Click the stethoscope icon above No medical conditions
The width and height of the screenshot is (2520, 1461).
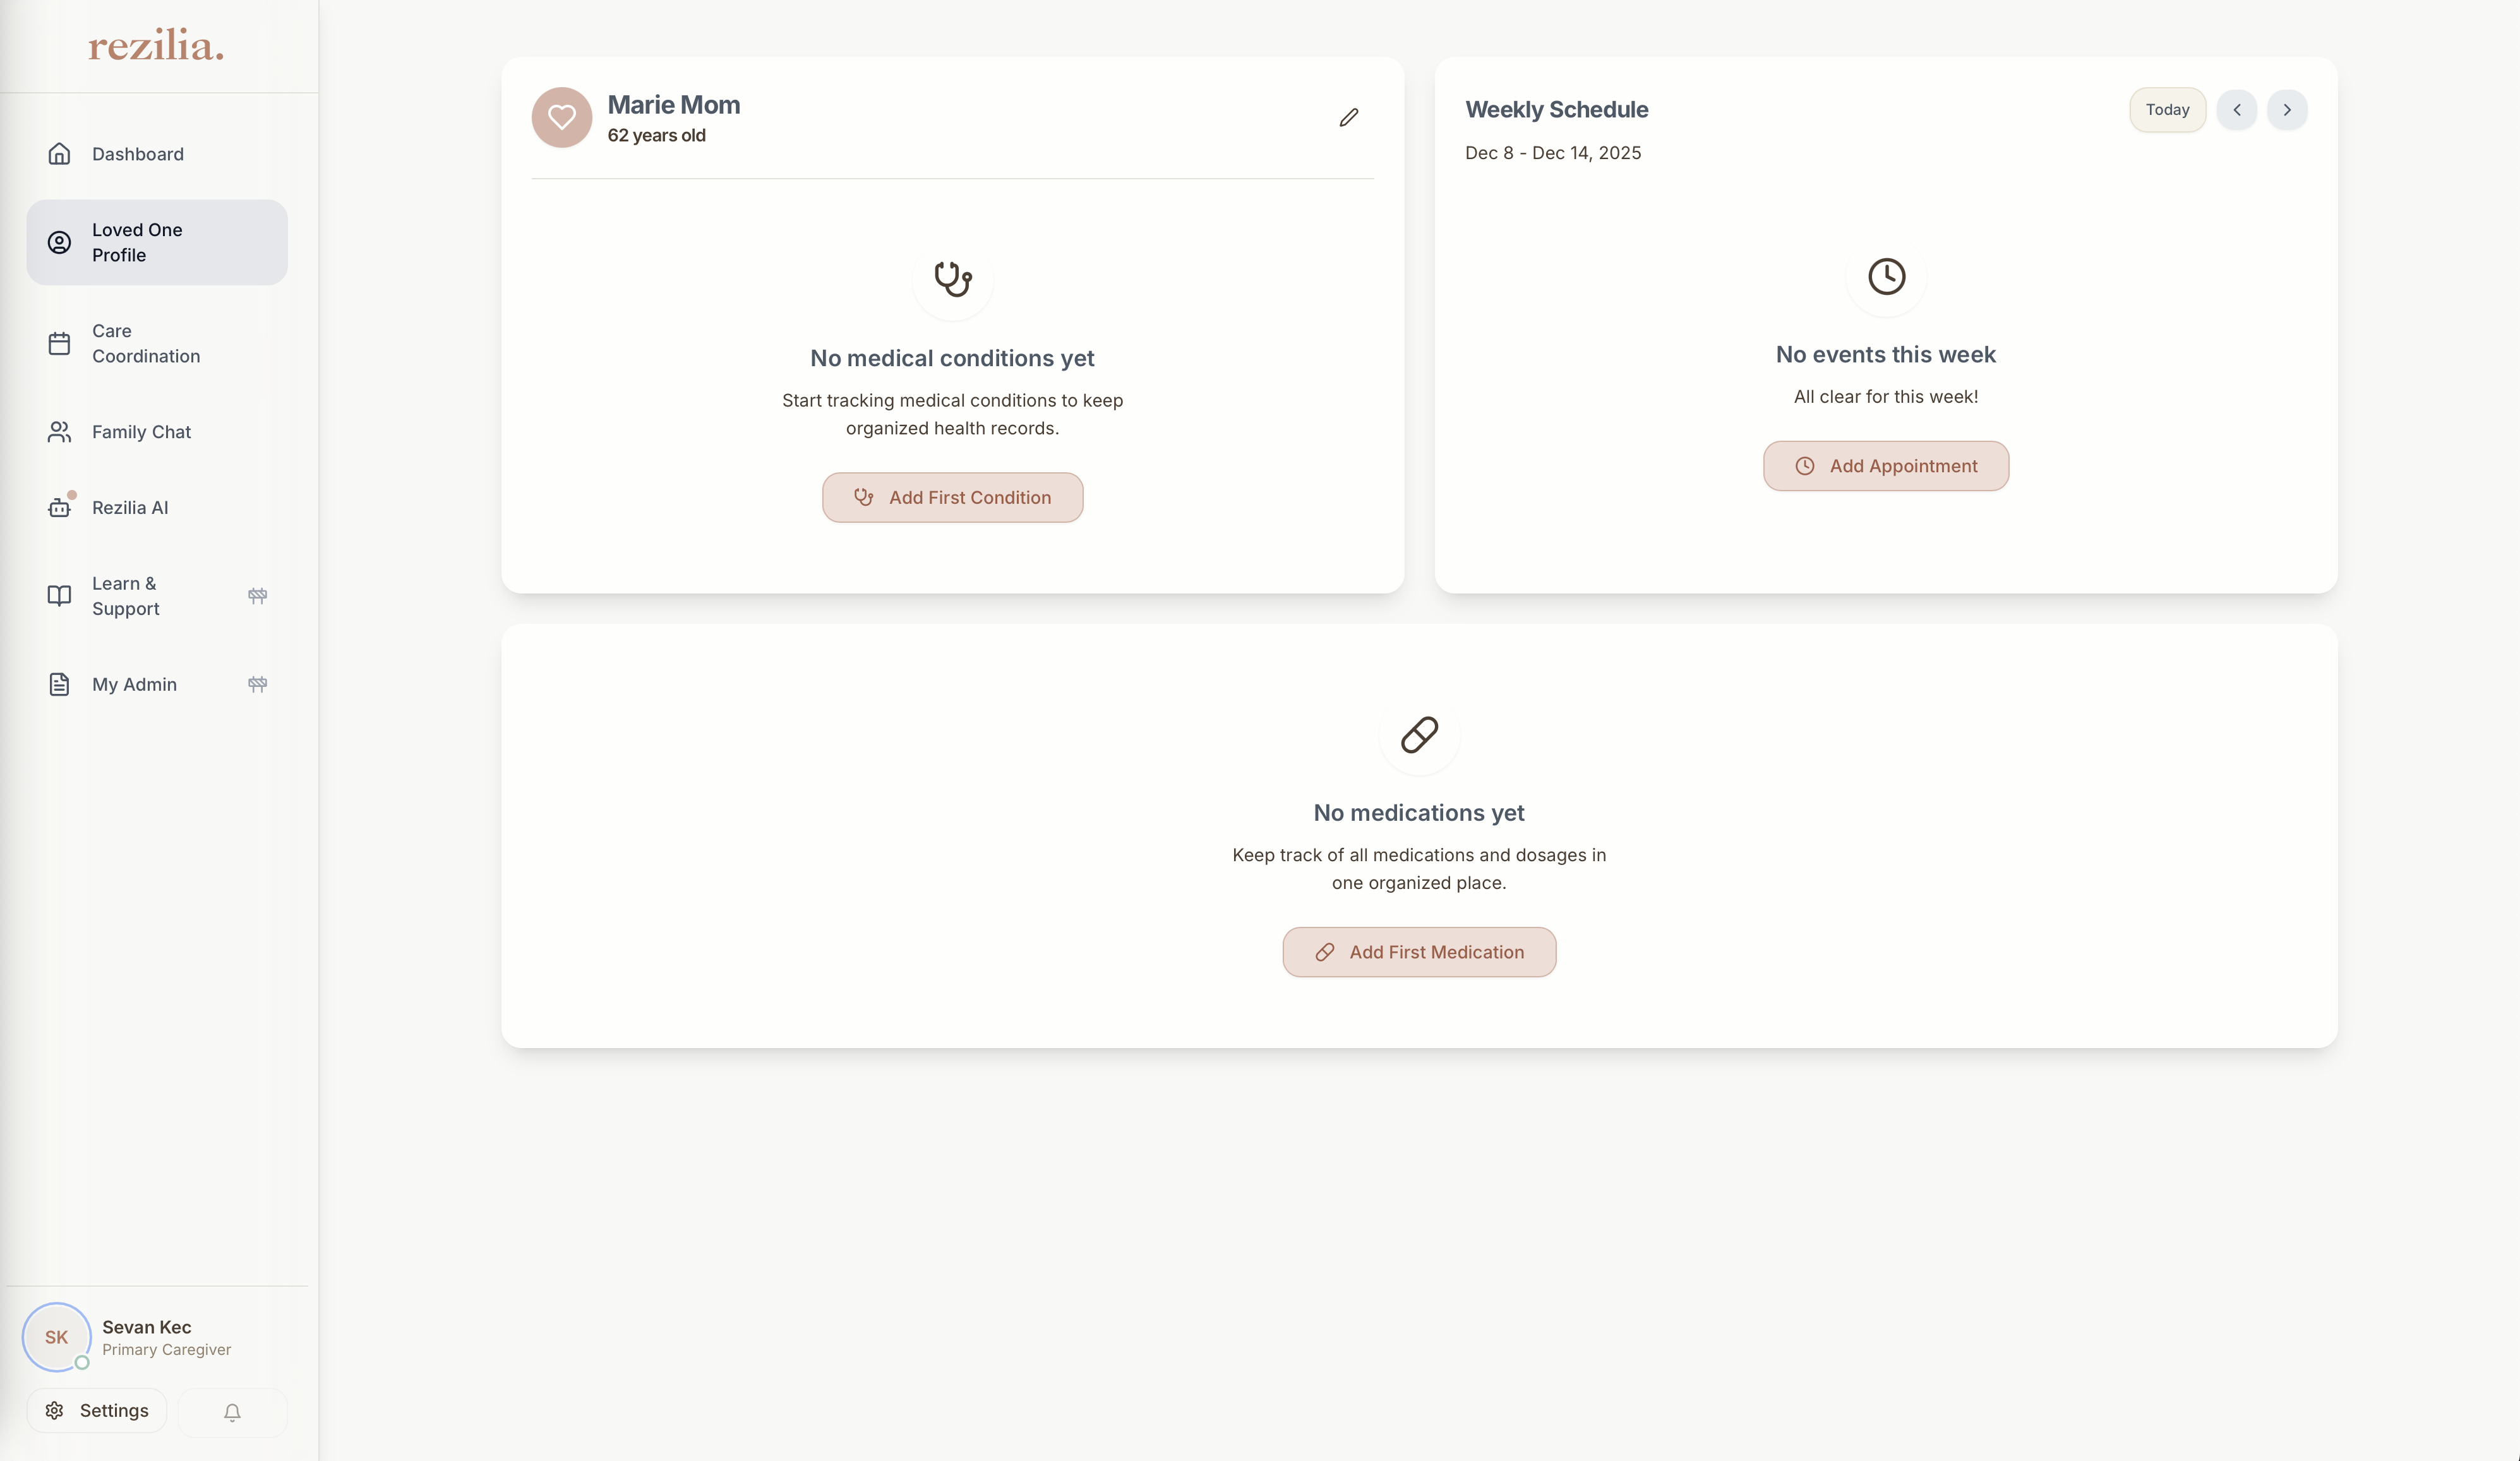(x=952, y=279)
